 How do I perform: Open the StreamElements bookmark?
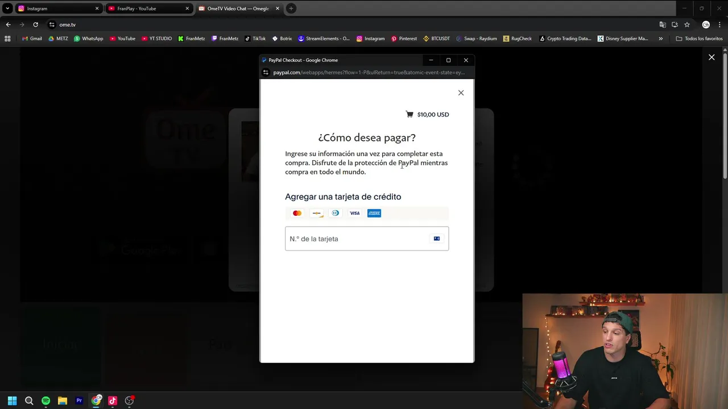[x=324, y=39]
